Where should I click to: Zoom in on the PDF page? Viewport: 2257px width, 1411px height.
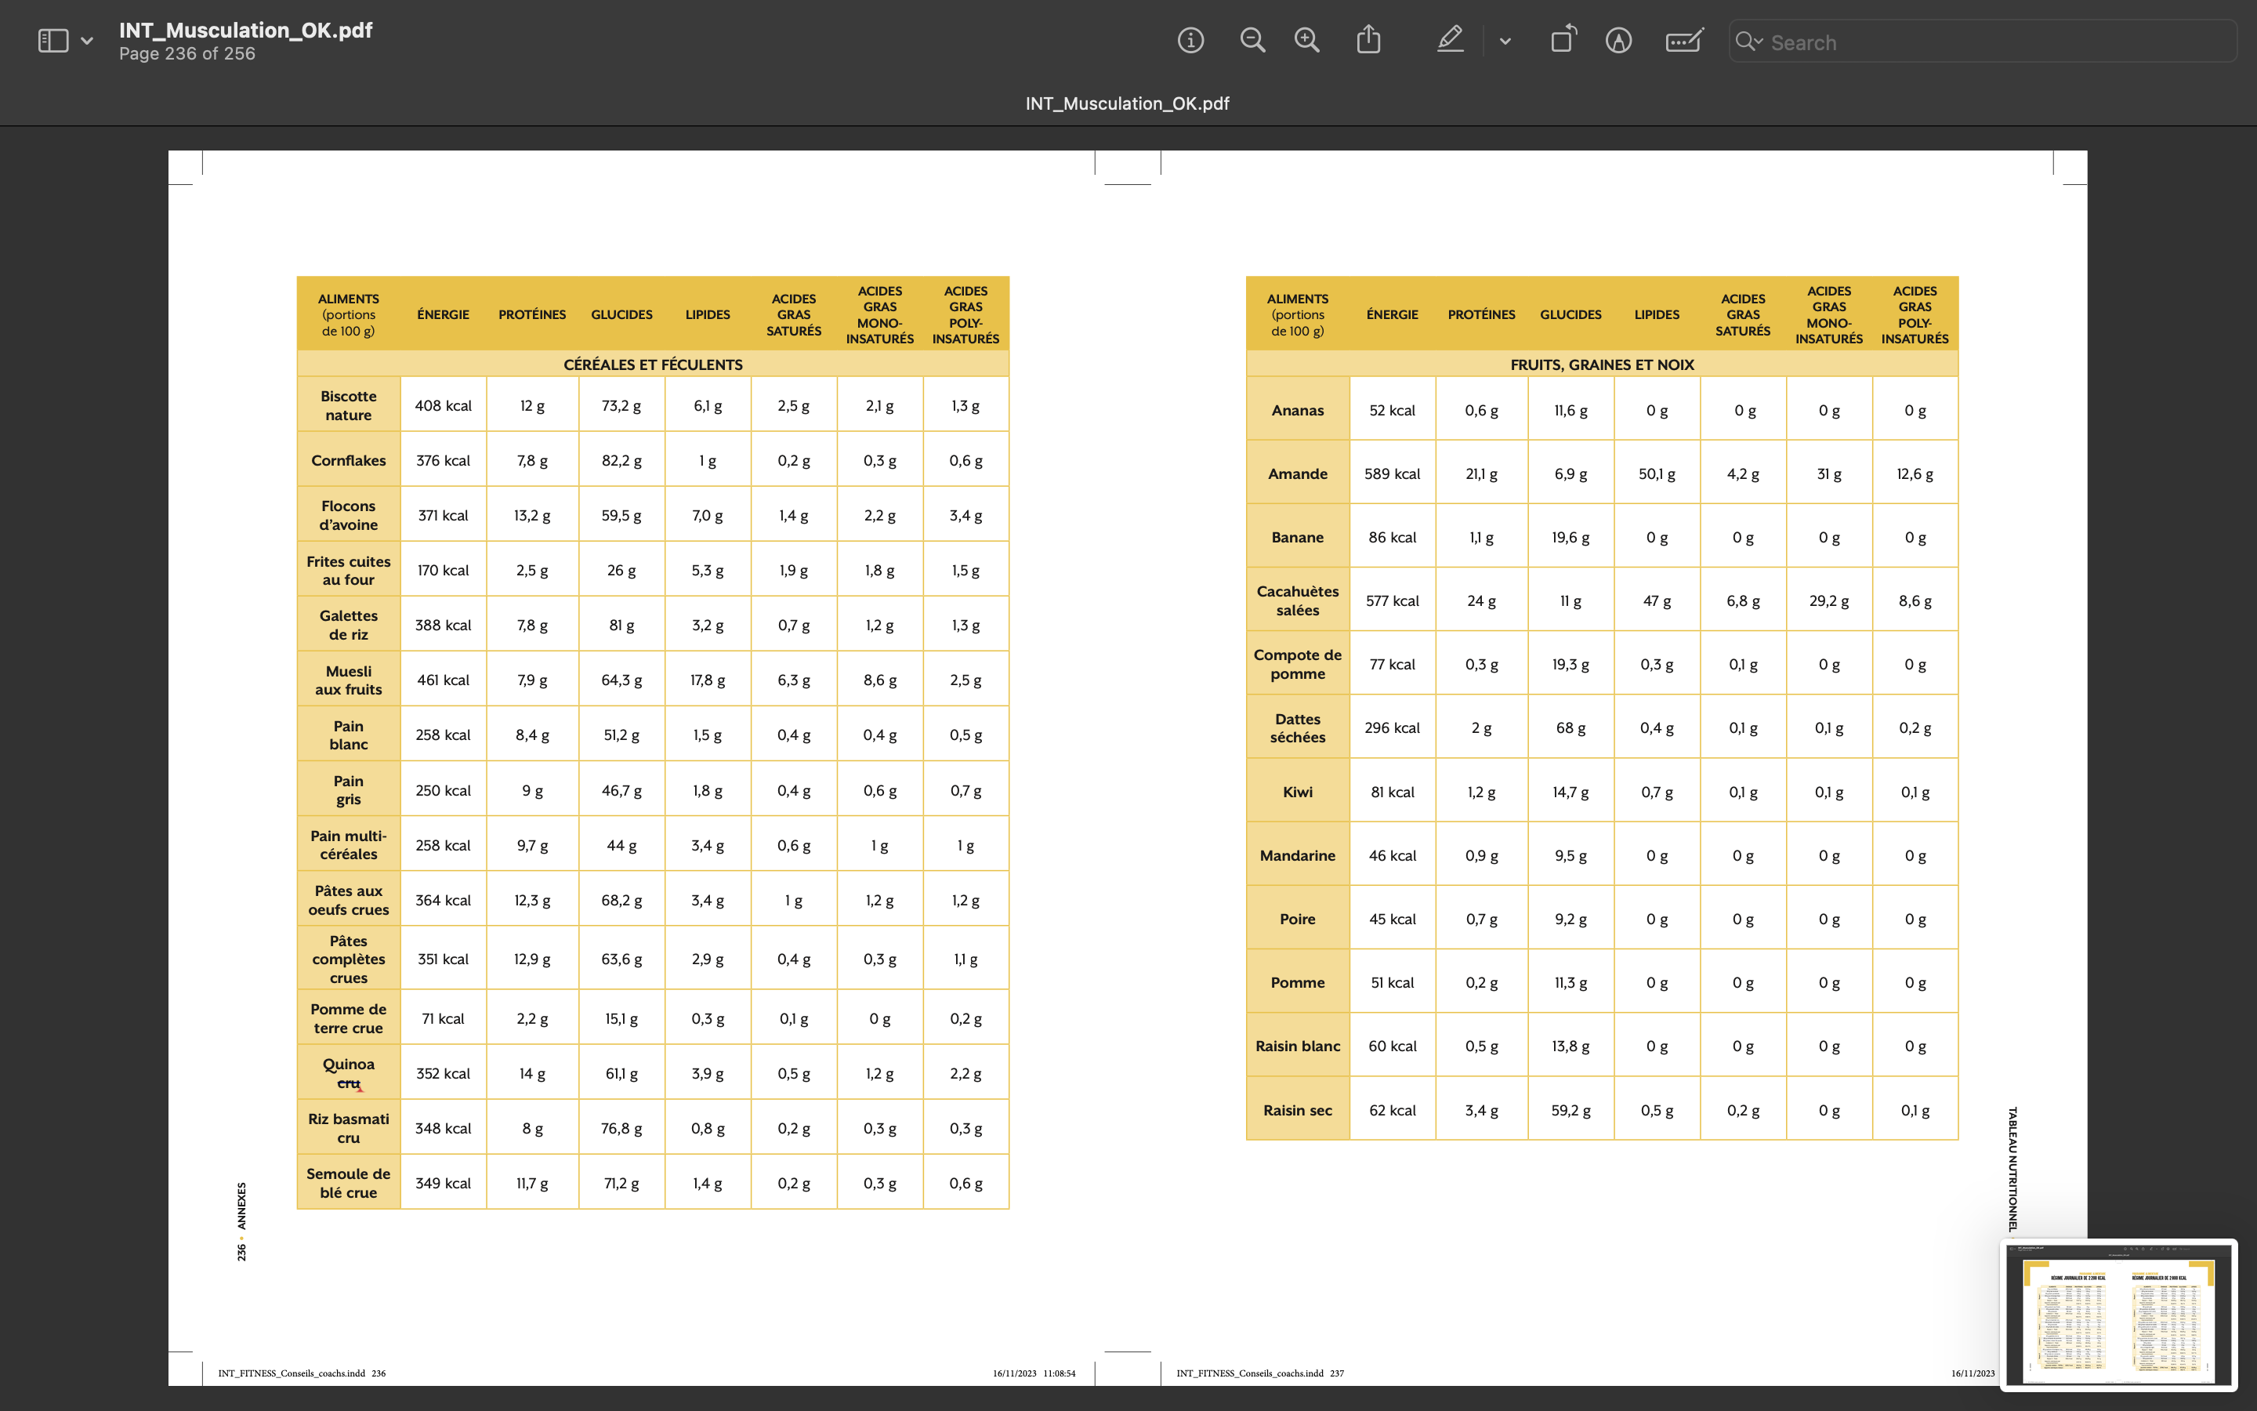click(x=1306, y=41)
